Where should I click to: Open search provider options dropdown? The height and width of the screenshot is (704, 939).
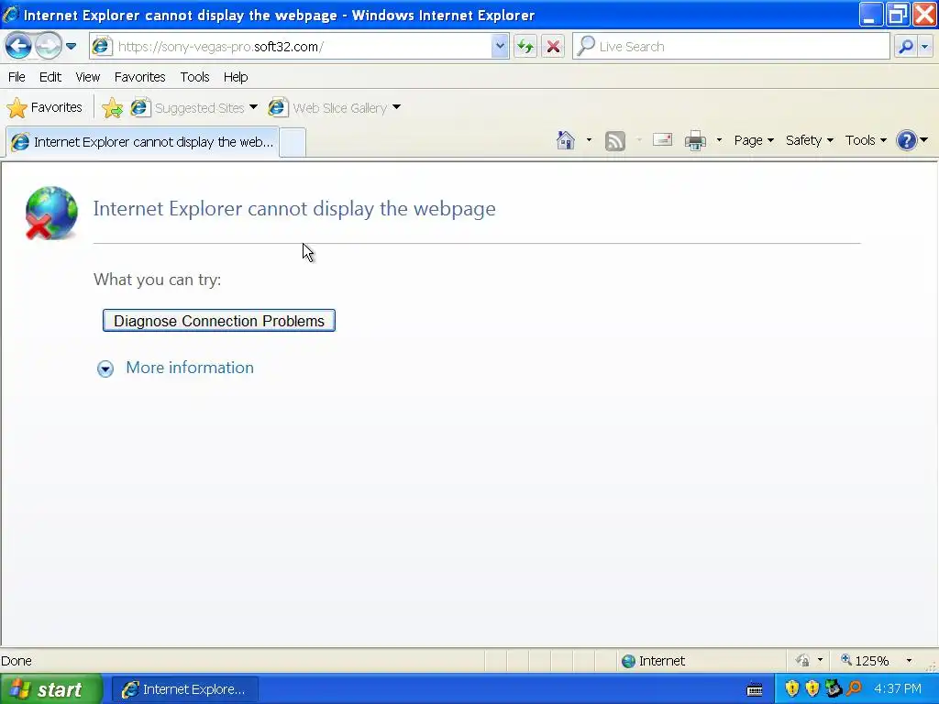coord(925,46)
